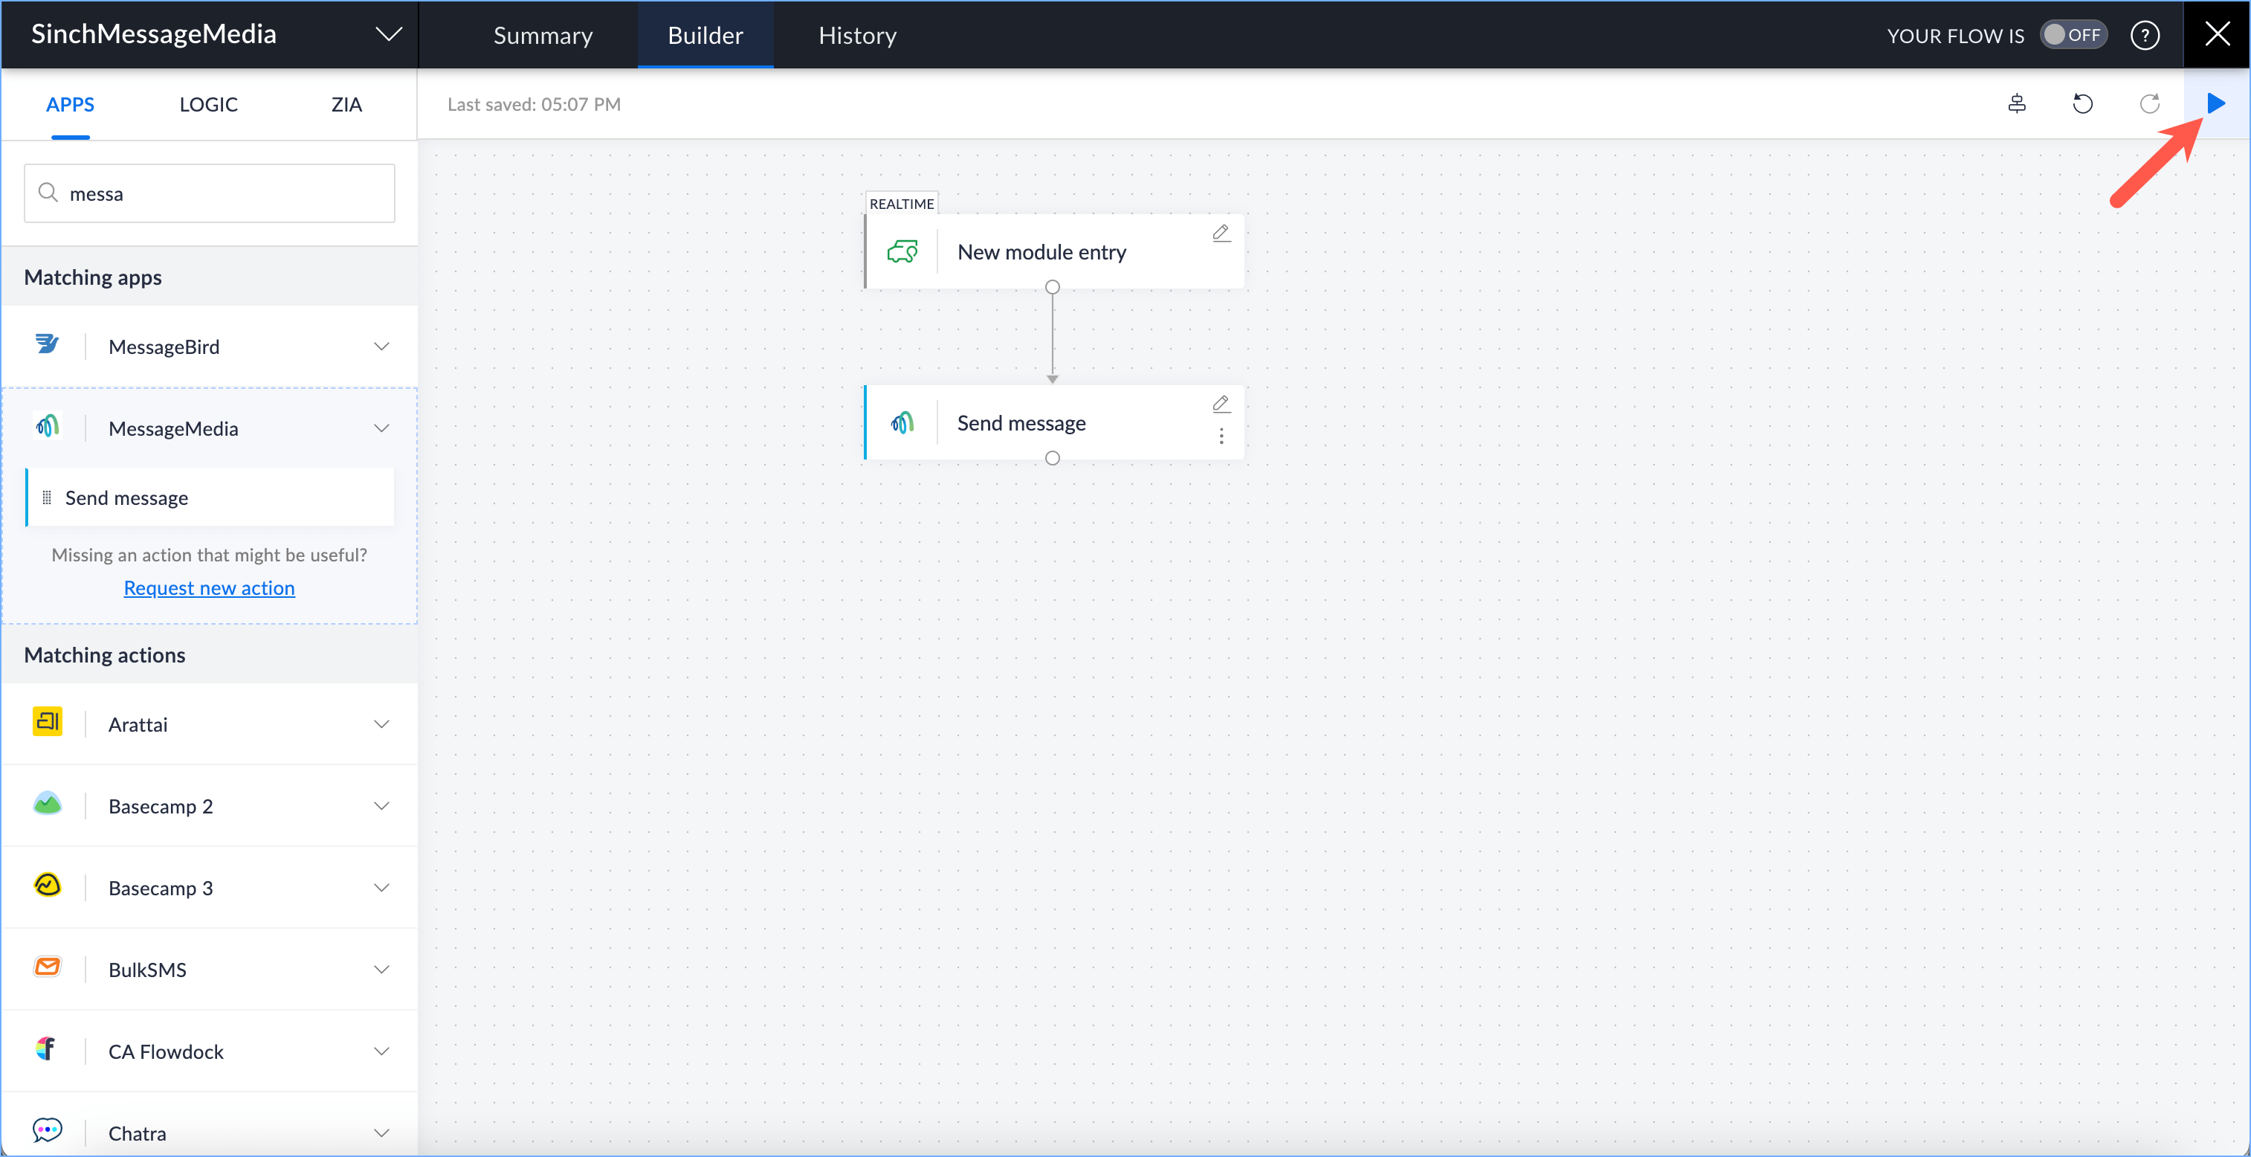Click the redo arrow icon
Image resolution: width=2251 pixels, height=1157 pixels.
(x=2148, y=104)
